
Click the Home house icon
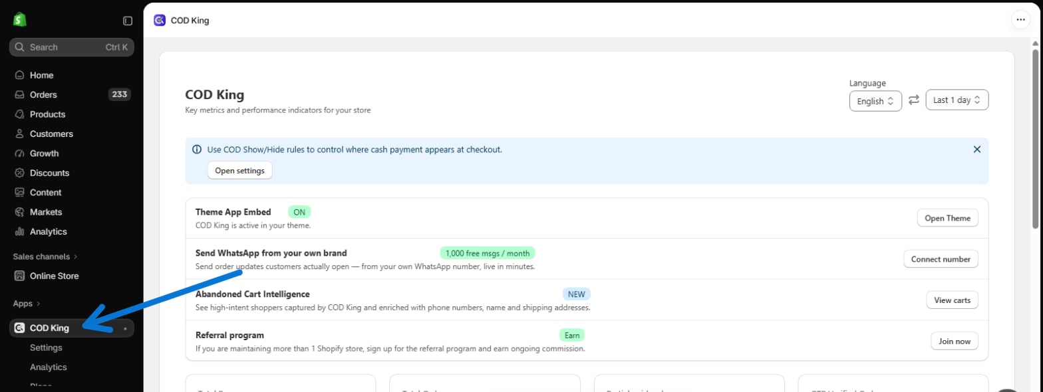click(19, 75)
